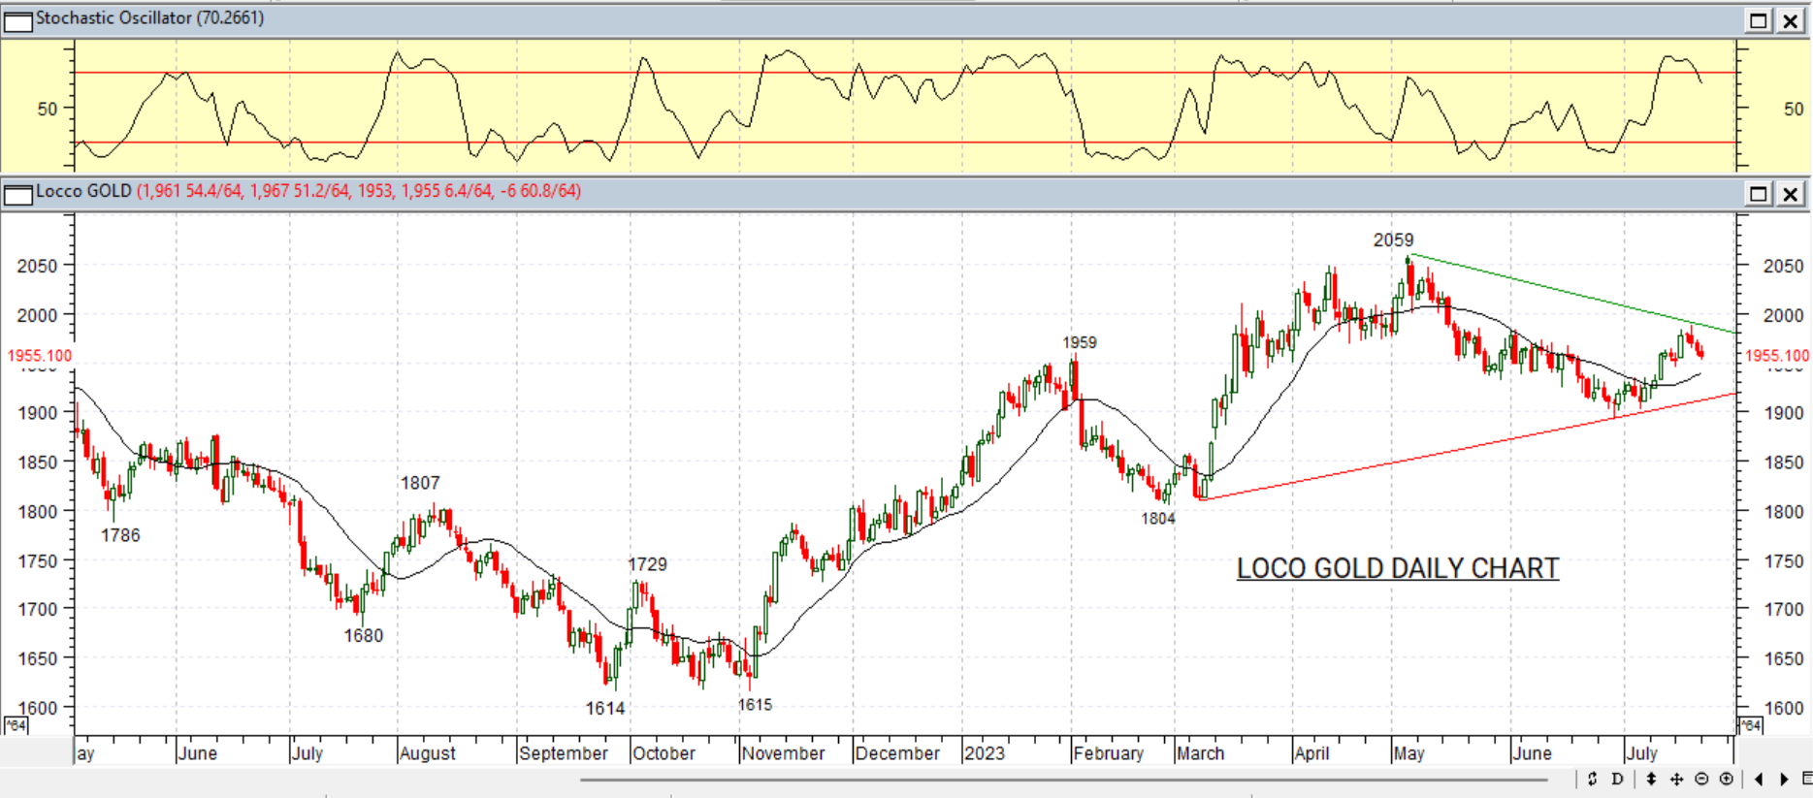Select the 2059 peak price label
Screen dimensions: 1813x798
1393,239
